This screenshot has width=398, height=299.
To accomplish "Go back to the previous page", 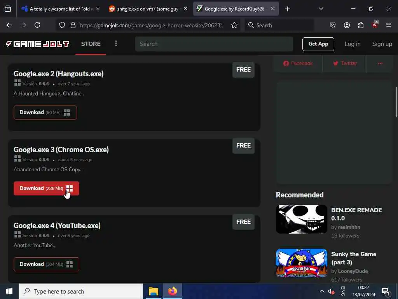I will [9, 25].
